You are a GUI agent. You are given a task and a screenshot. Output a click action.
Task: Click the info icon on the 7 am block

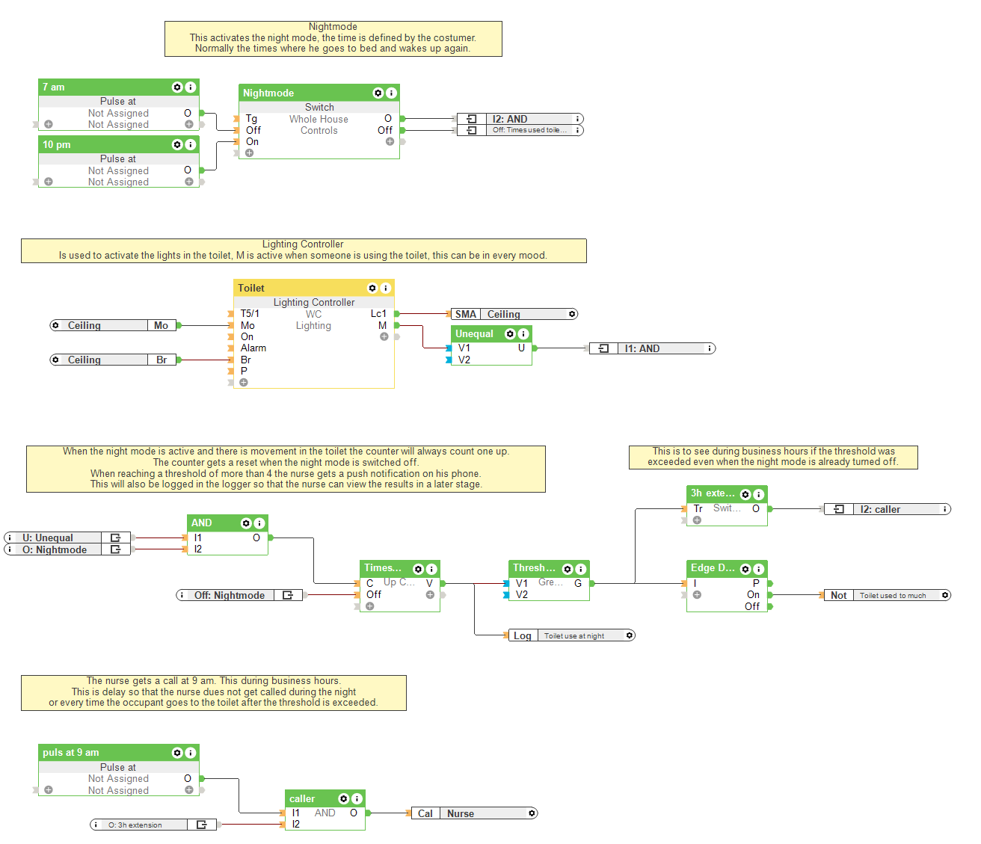point(191,87)
